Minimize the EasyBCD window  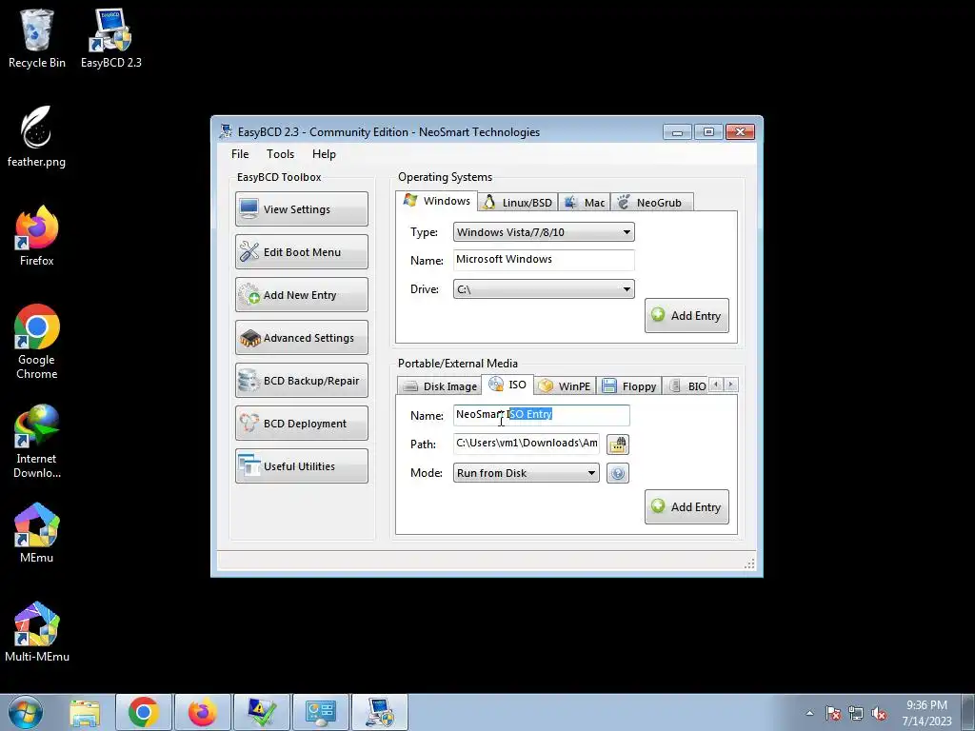point(677,131)
